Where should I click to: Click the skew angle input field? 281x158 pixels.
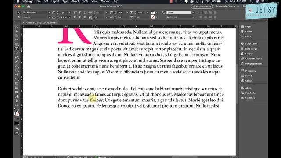(143, 17)
